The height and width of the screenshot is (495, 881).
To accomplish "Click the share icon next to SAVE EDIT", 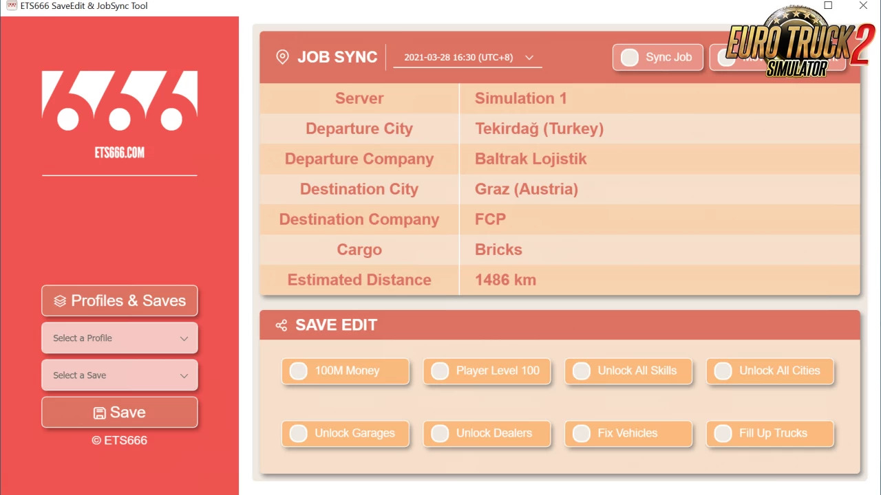I will 281,325.
